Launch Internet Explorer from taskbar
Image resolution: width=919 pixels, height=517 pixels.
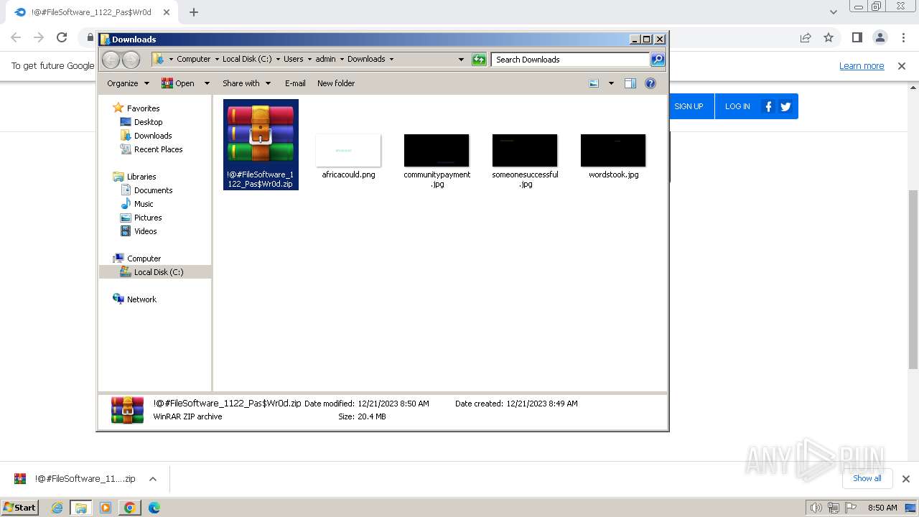click(x=57, y=508)
